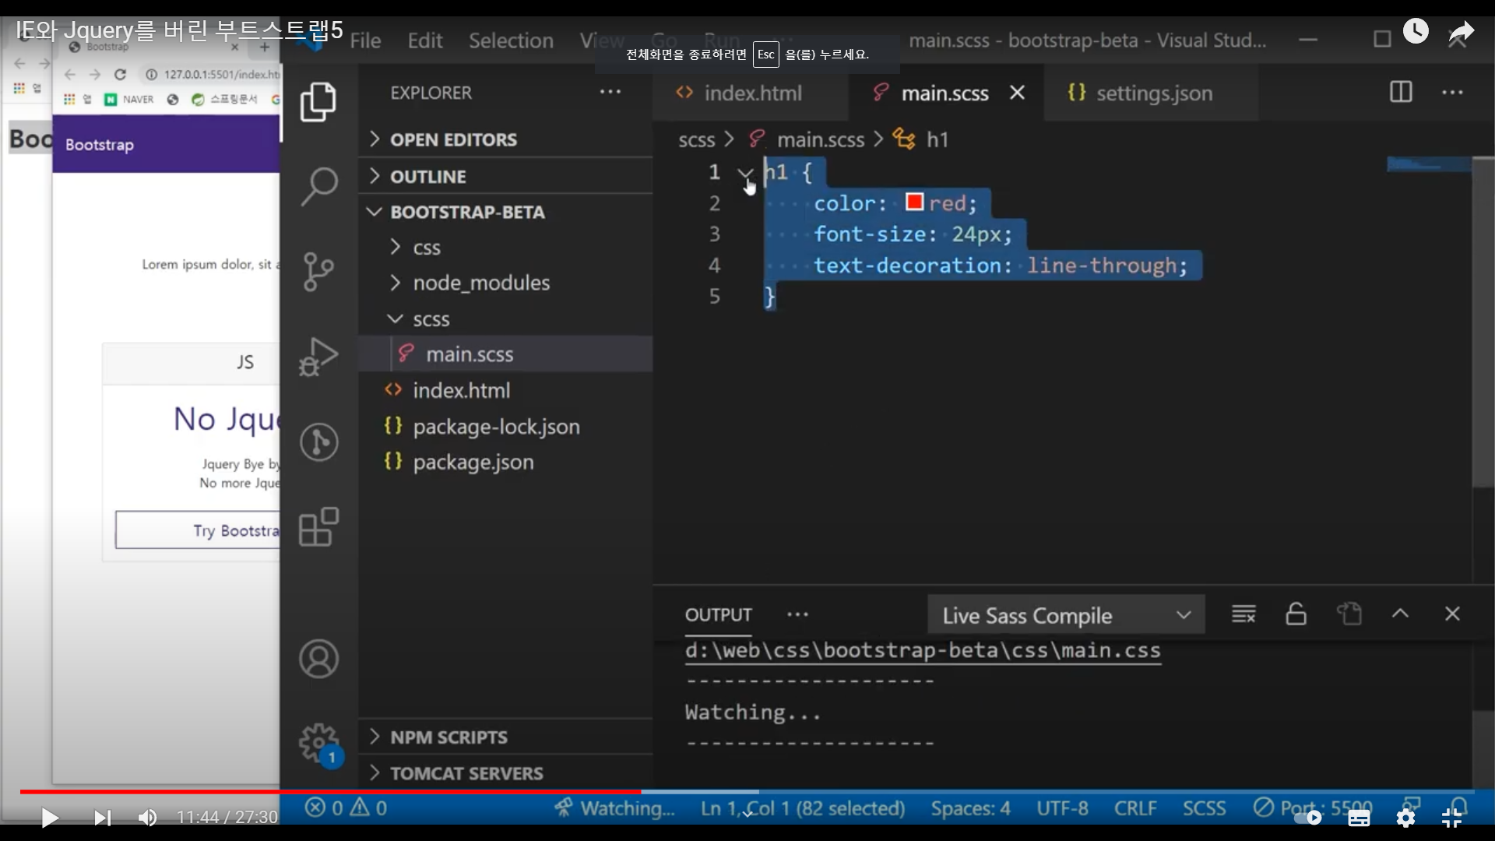The image size is (1495, 841).
Task: Click the browser address bar
Action: [211, 74]
